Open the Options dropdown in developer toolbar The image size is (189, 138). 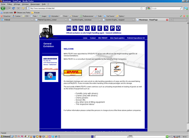[121, 16]
